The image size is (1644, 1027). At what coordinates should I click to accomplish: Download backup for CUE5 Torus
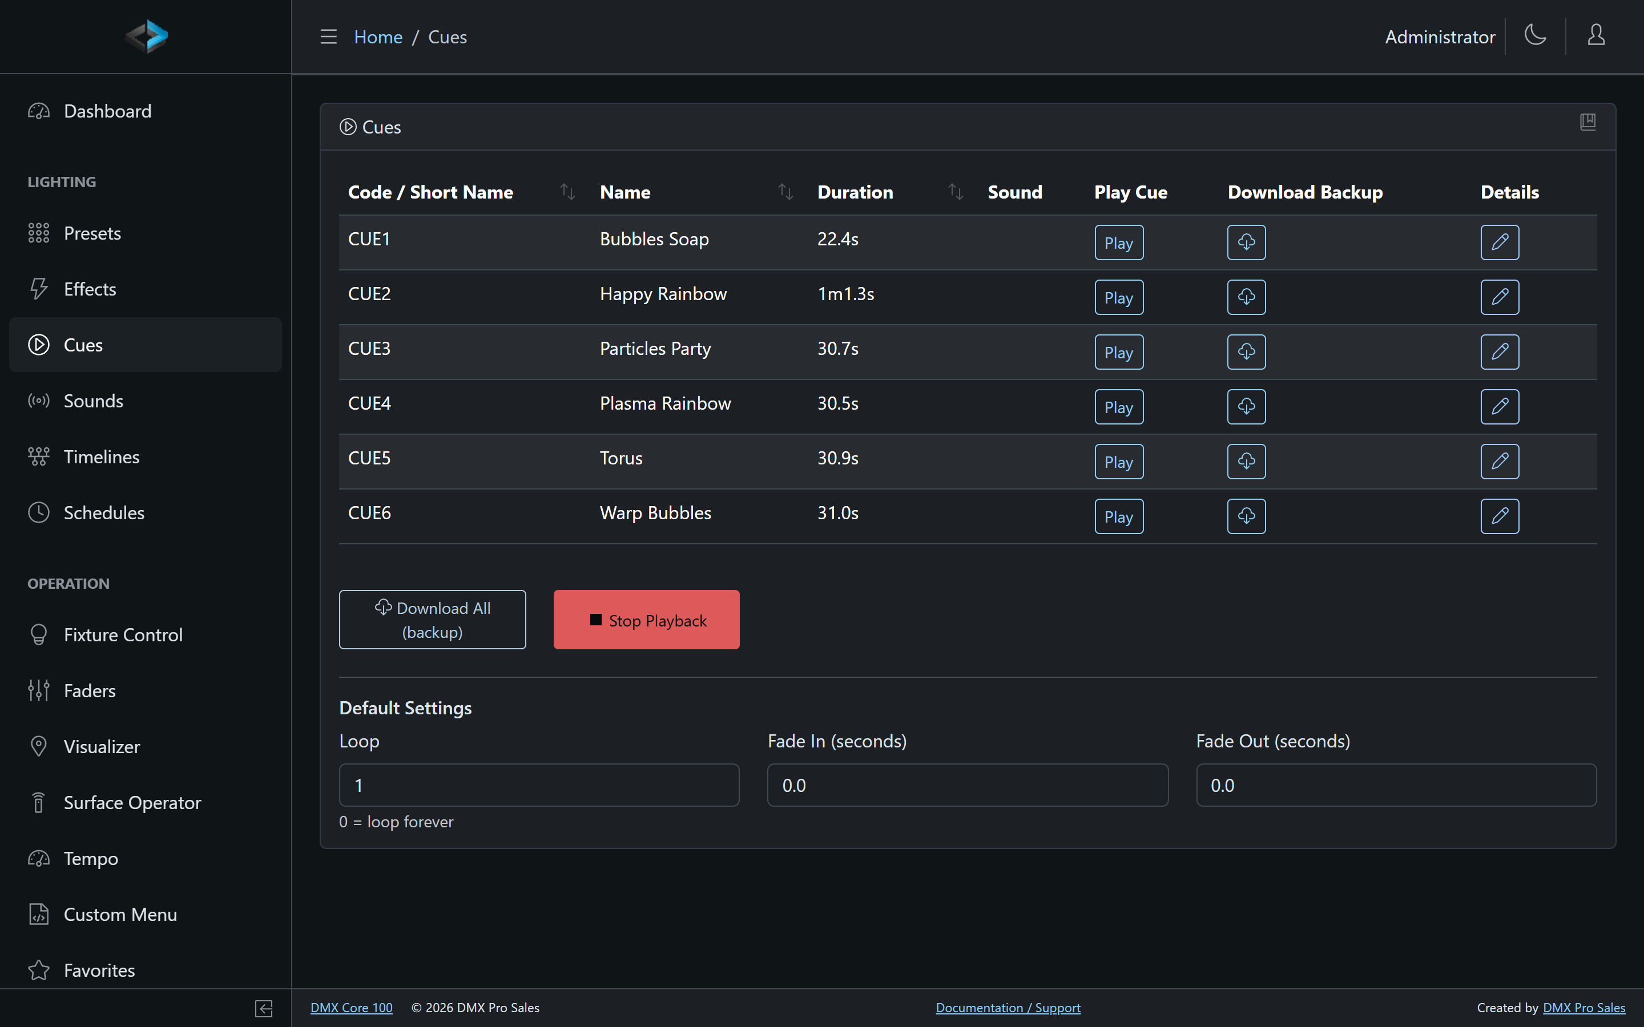(x=1246, y=462)
